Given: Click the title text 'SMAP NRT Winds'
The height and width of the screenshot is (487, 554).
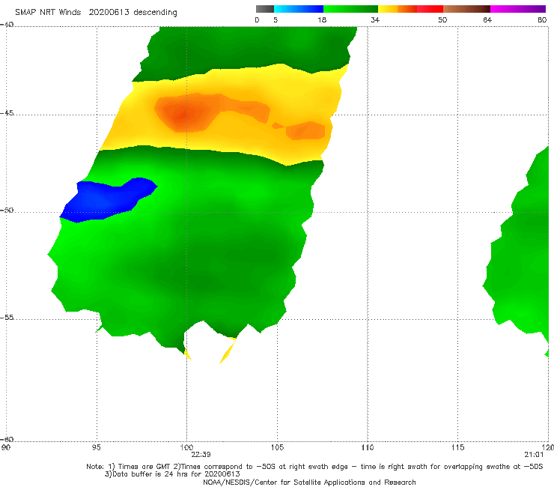Looking at the screenshot, I should [x=48, y=12].
